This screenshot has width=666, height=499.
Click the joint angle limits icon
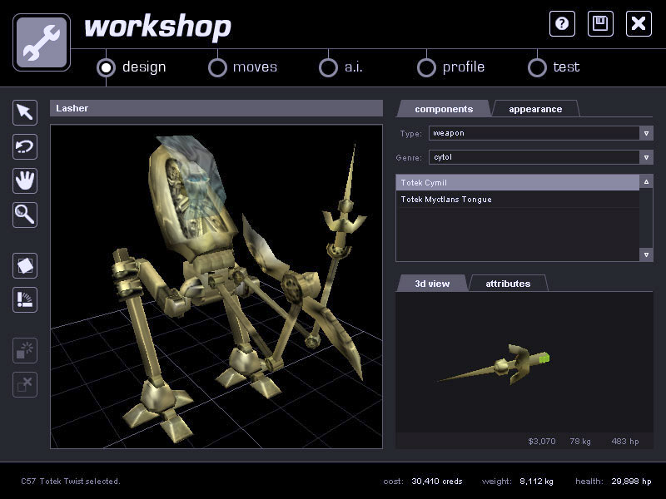click(x=25, y=299)
